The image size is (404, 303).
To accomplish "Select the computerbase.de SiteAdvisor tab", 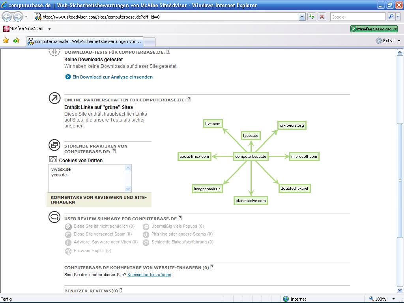I will [85, 41].
